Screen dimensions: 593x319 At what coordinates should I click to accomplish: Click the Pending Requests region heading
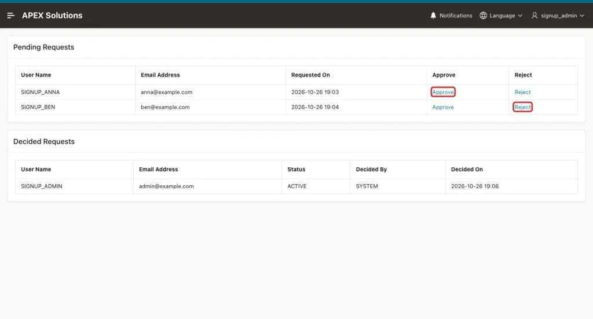[x=43, y=47]
